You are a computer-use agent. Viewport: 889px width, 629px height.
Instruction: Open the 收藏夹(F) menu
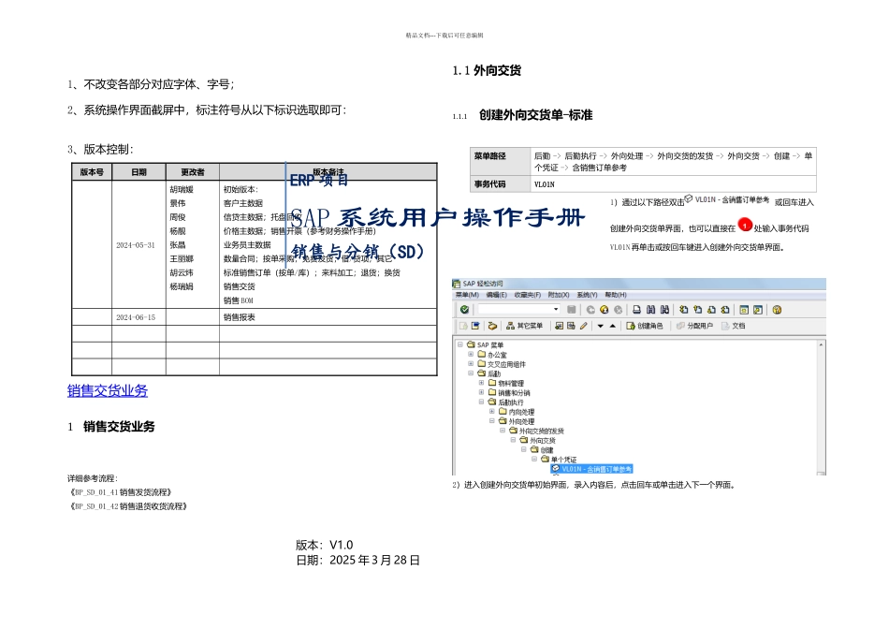point(527,295)
